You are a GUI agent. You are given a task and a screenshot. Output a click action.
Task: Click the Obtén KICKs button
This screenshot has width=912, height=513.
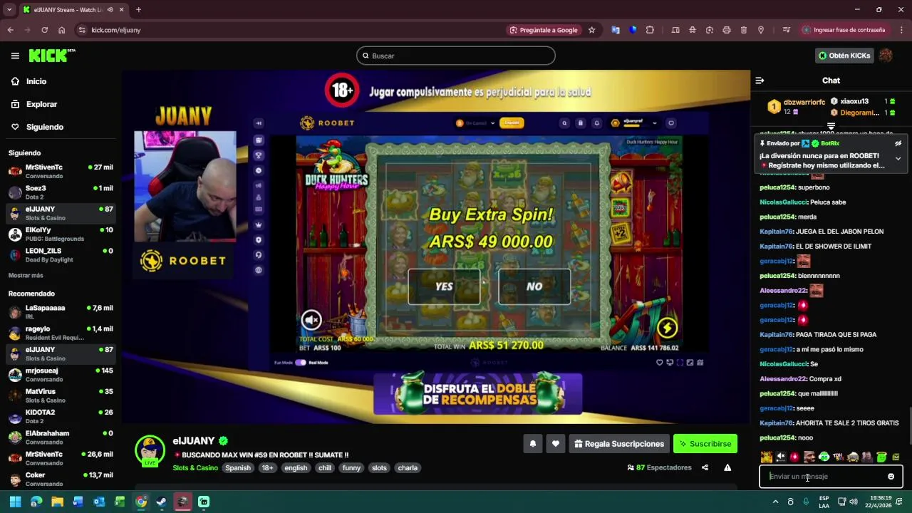(844, 56)
